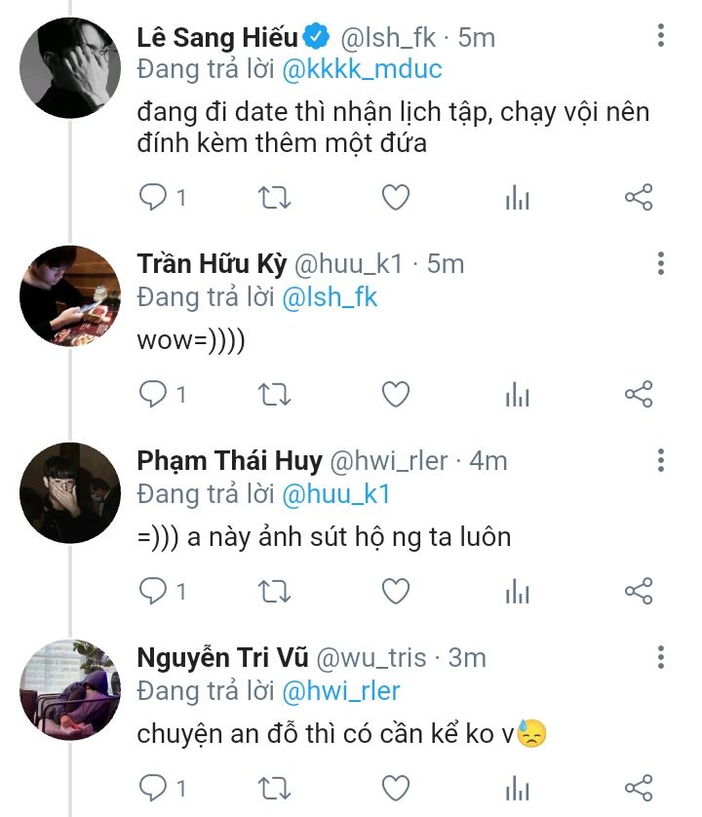This screenshot has height=817, width=702.
Task: Open Nguyễn Tri Vũ's avatar
Action: click(x=70, y=690)
